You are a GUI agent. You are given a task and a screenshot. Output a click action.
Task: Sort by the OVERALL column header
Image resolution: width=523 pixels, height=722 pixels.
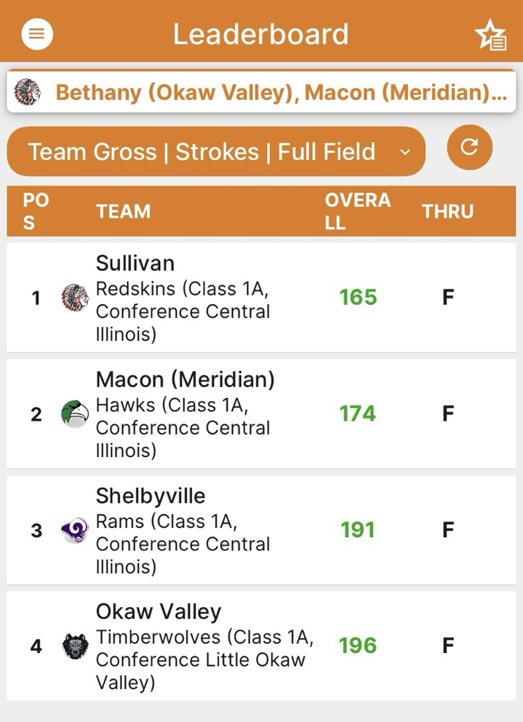[358, 212]
